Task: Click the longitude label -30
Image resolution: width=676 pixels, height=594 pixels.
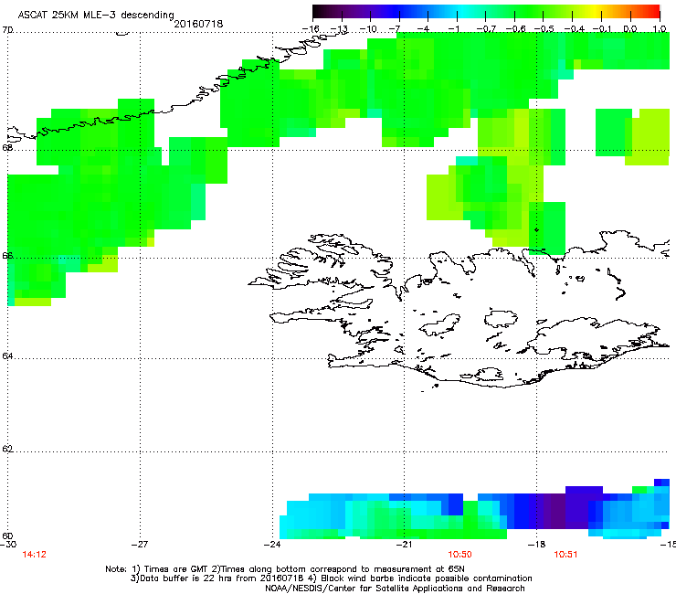Action: click(7, 545)
